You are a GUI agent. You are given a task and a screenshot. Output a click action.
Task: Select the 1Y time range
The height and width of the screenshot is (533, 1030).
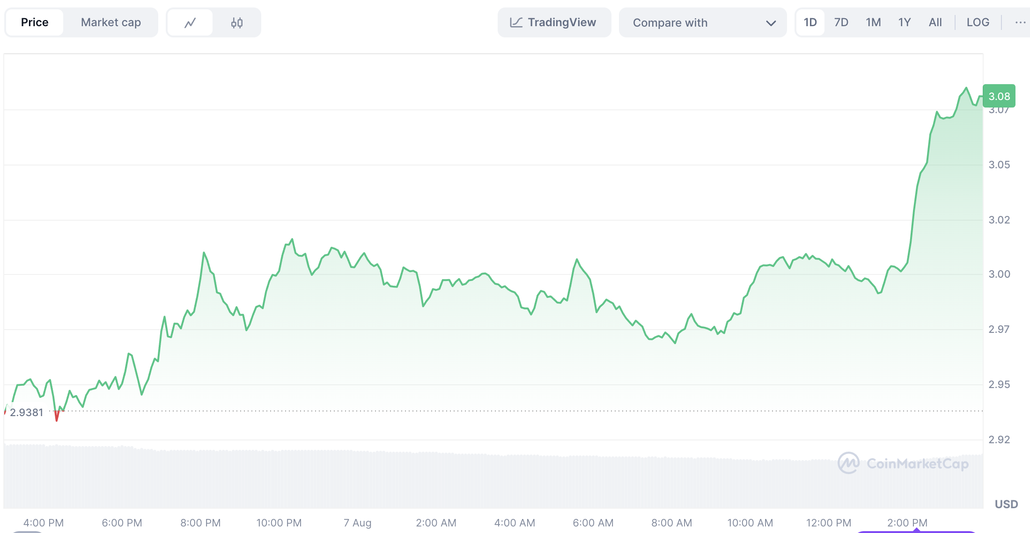(x=905, y=22)
